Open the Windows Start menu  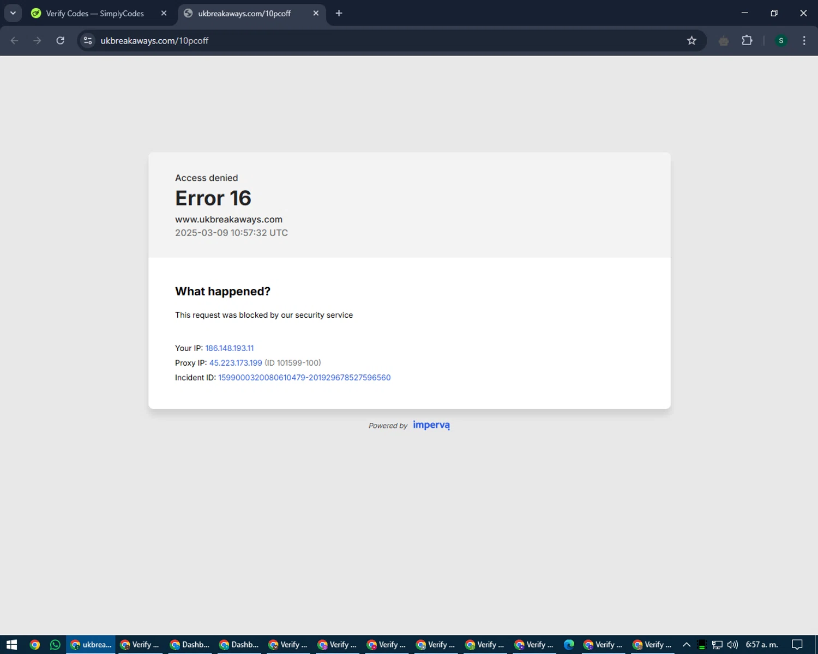coord(11,645)
